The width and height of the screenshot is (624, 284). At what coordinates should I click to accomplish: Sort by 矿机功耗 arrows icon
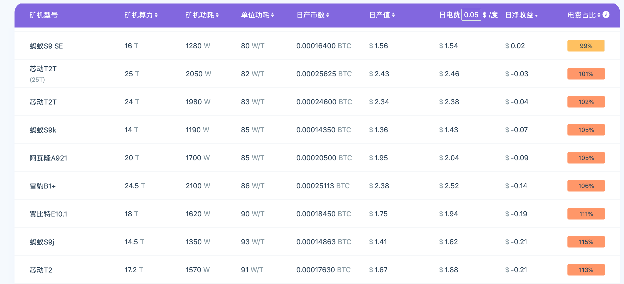click(217, 15)
